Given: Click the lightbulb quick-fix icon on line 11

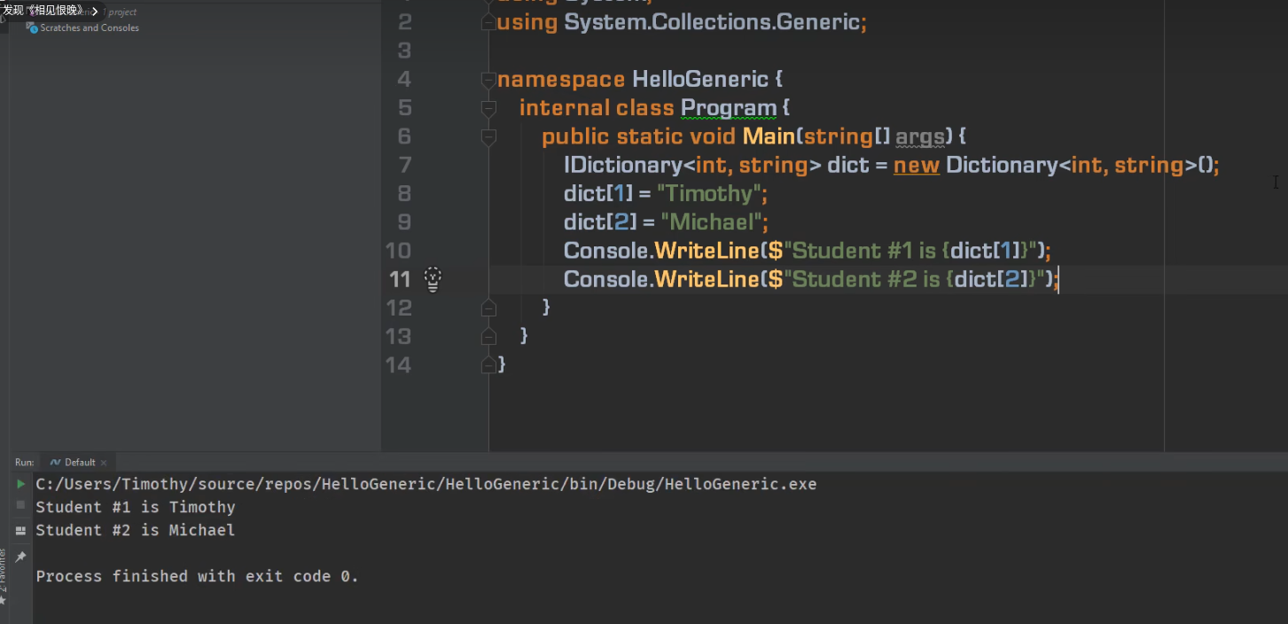Looking at the screenshot, I should [x=432, y=279].
